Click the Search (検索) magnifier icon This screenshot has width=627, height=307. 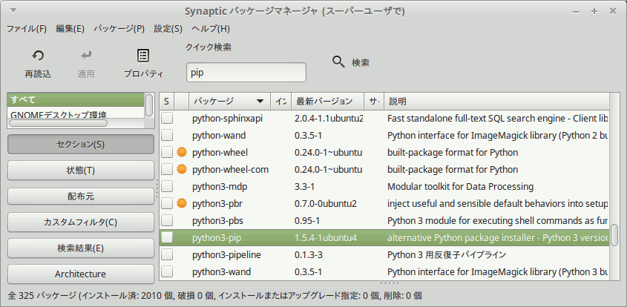click(338, 62)
